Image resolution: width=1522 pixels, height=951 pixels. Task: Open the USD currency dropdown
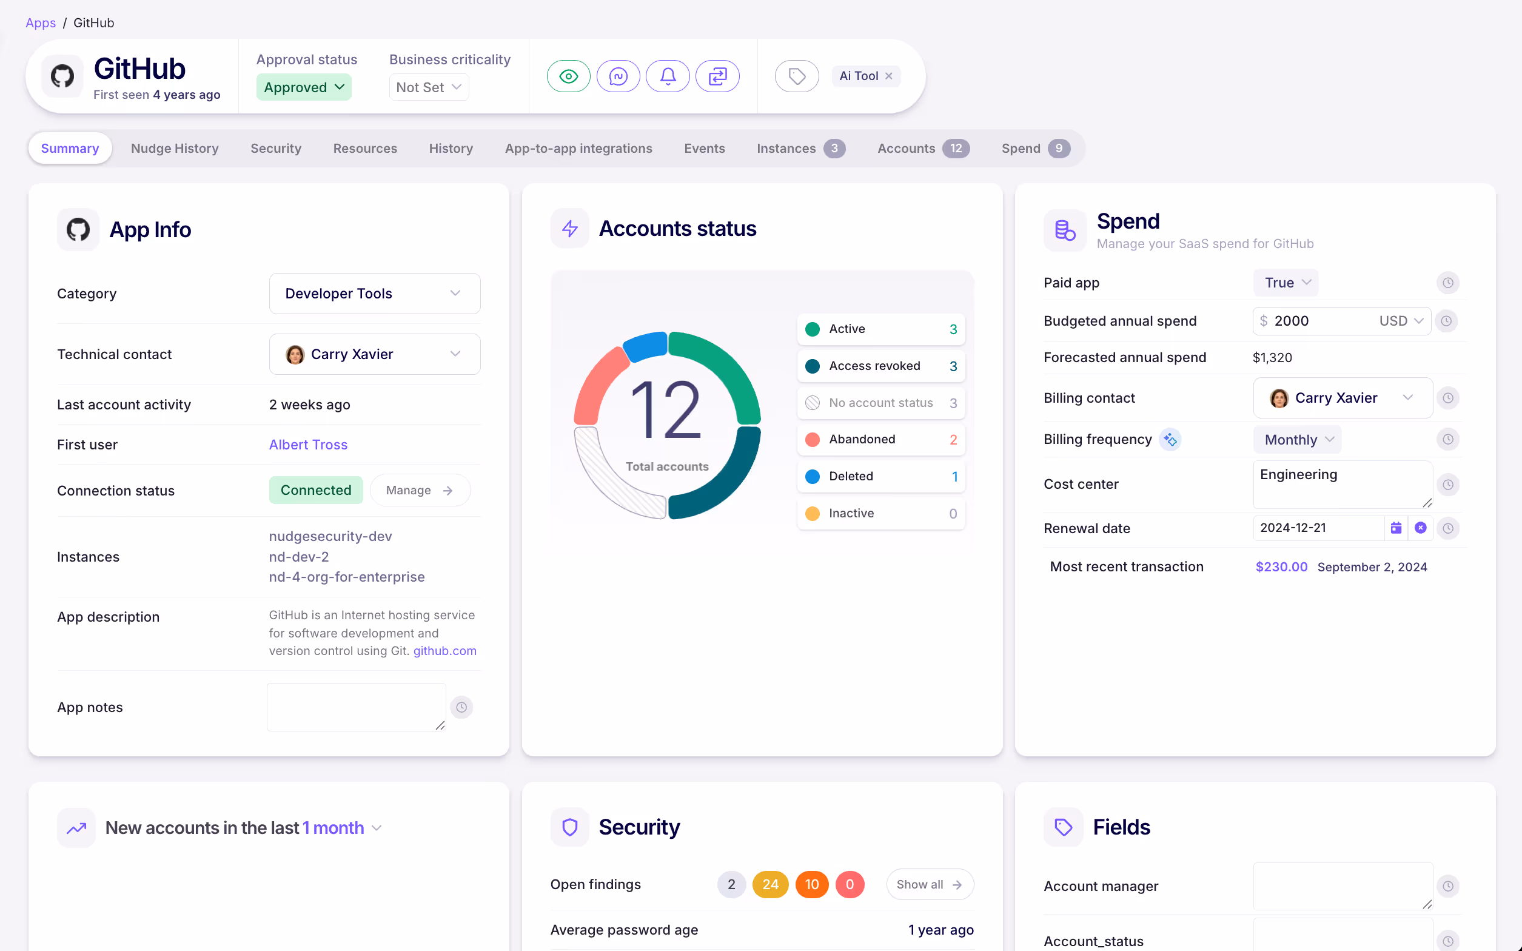1400,321
